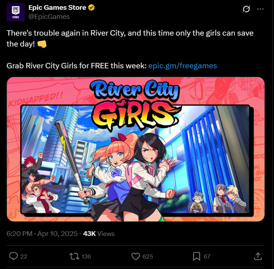Repost this tweet via the retweet arrows
The width and height of the screenshot is (274, 269).
(74, 256)
